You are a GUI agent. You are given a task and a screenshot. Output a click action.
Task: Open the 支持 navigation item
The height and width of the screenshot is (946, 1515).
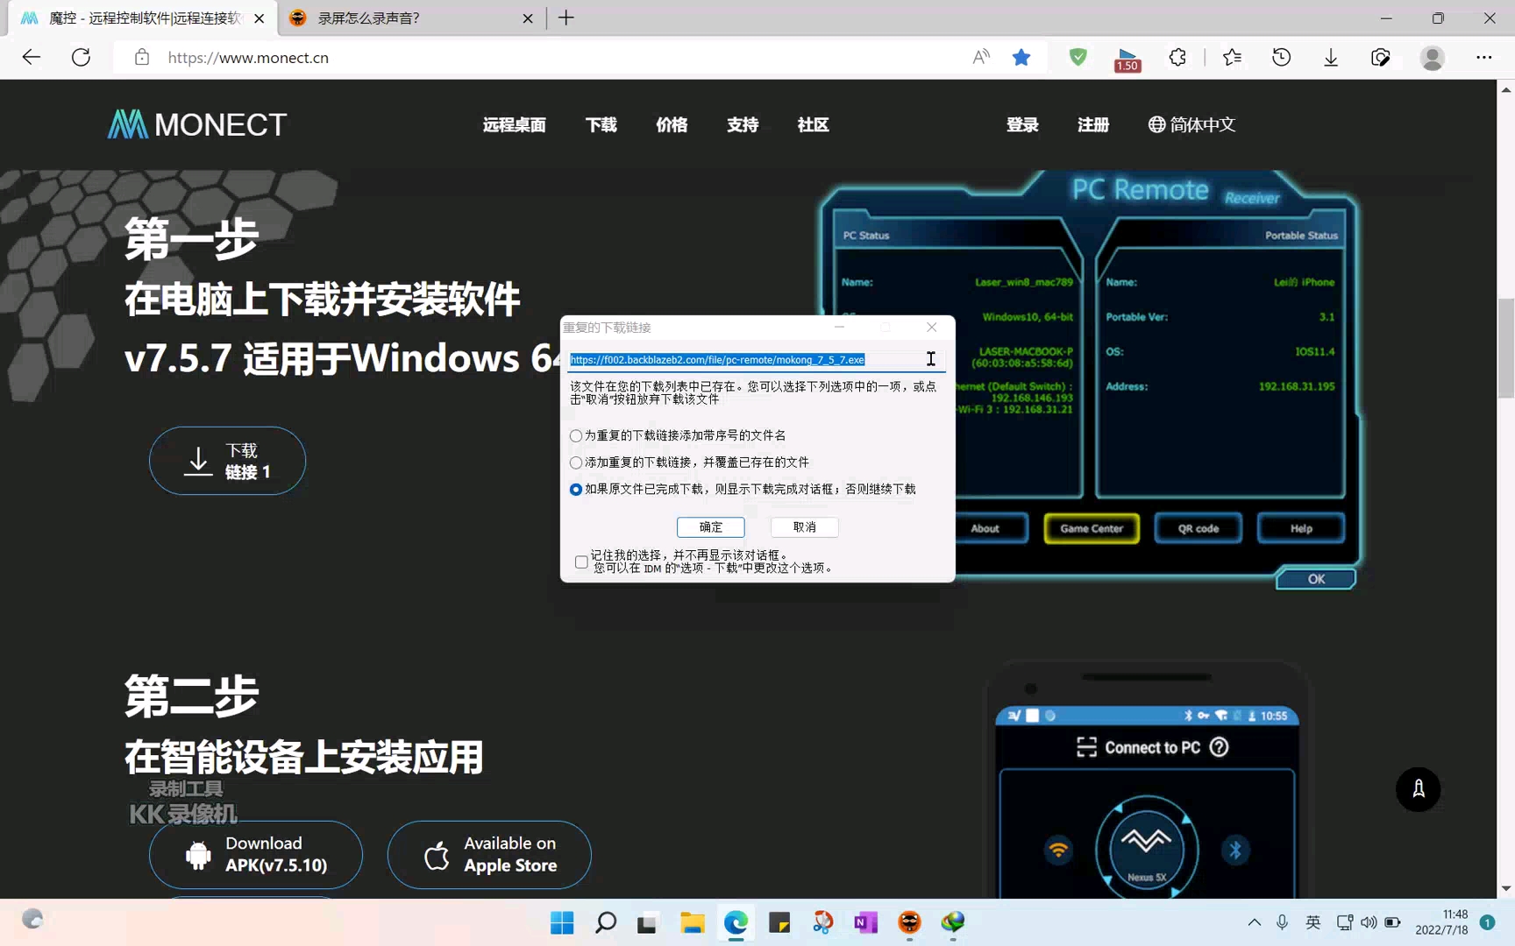(x=743, y=125)
